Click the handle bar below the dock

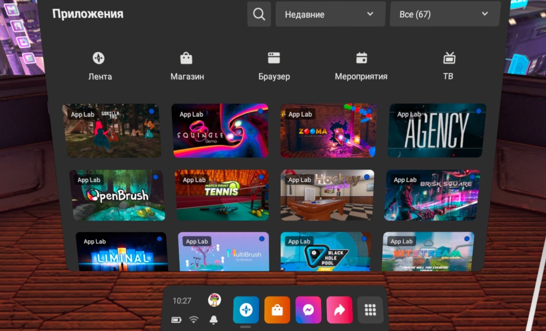click(246, 327)
